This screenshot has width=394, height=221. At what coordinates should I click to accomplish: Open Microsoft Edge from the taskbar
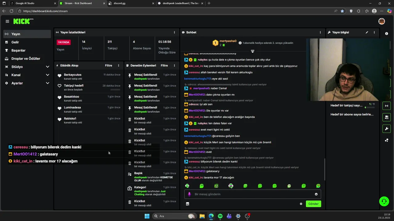click(211, 216)
